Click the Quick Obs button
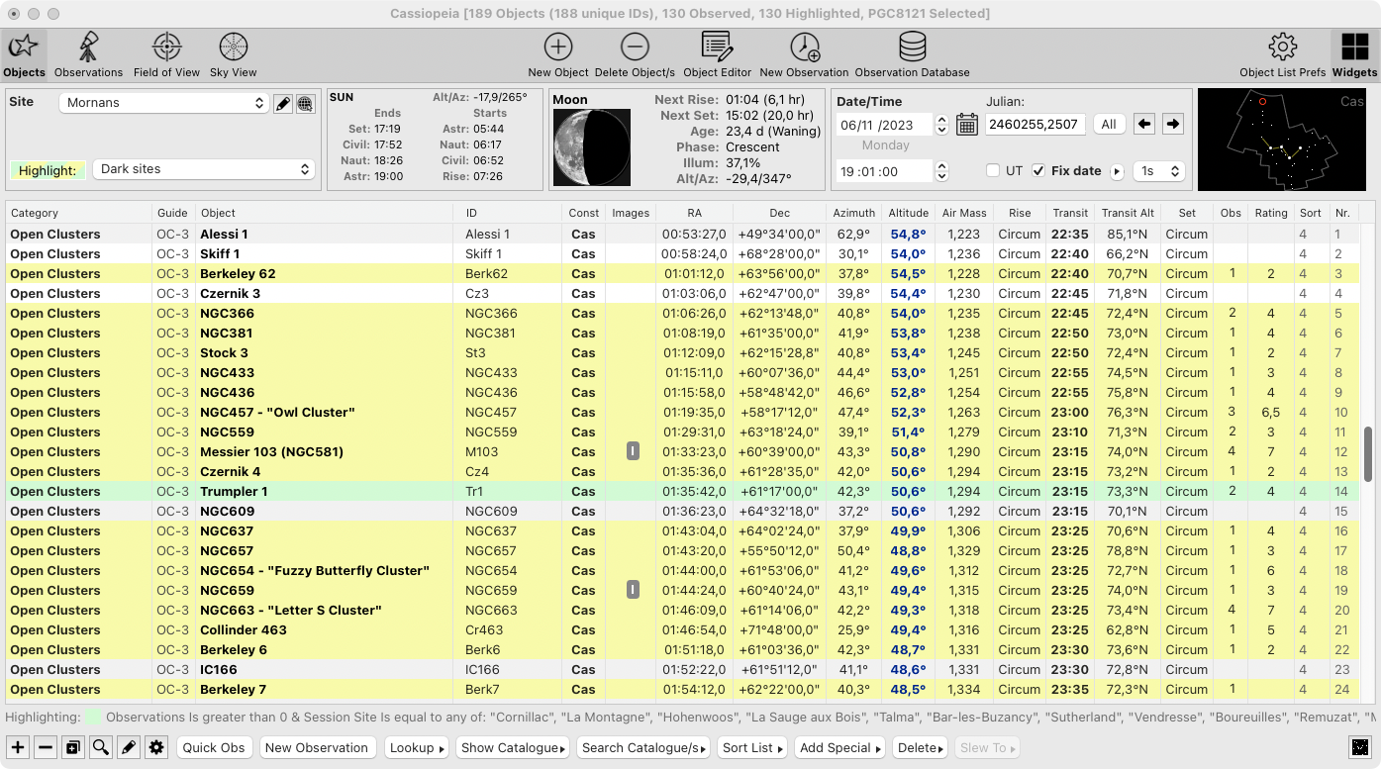1381x769 pixels. [x=214, y=747]
